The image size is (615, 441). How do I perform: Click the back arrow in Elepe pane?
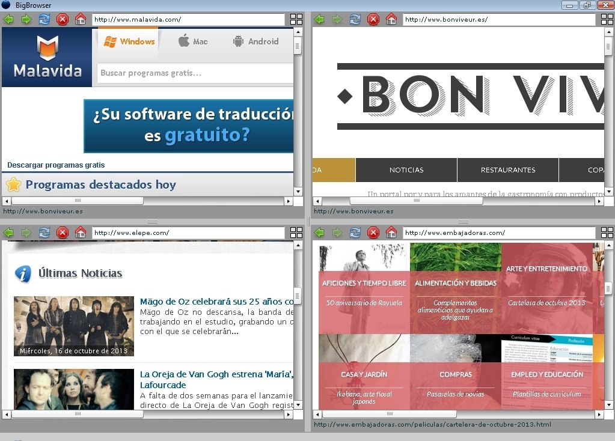(x=8, y=233)
